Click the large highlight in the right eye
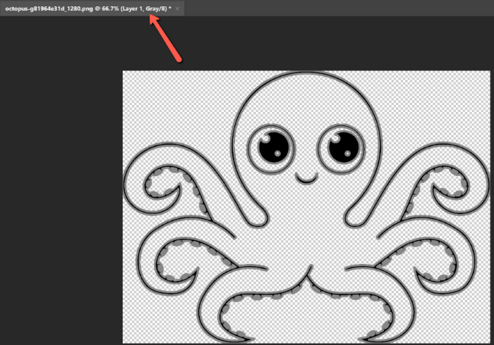 pyautogui.click(x=336, y=141)
